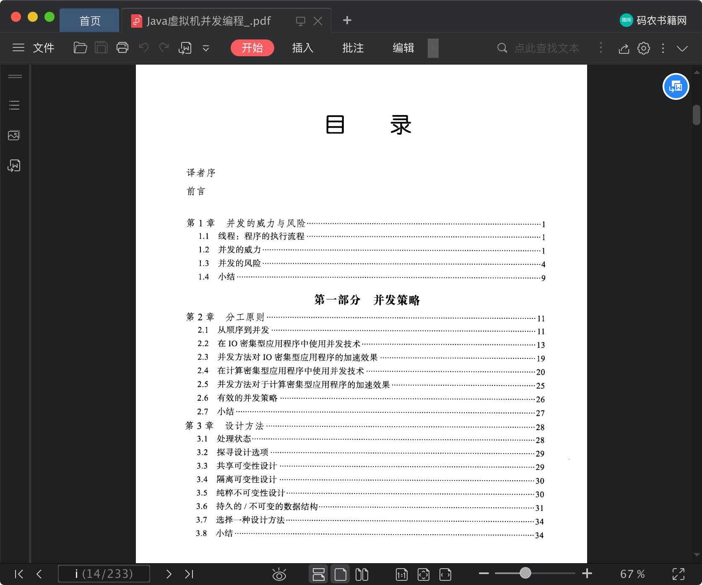The image size is (702, 585).
Task: Go to the first page
Action: (x=19, y=574)
